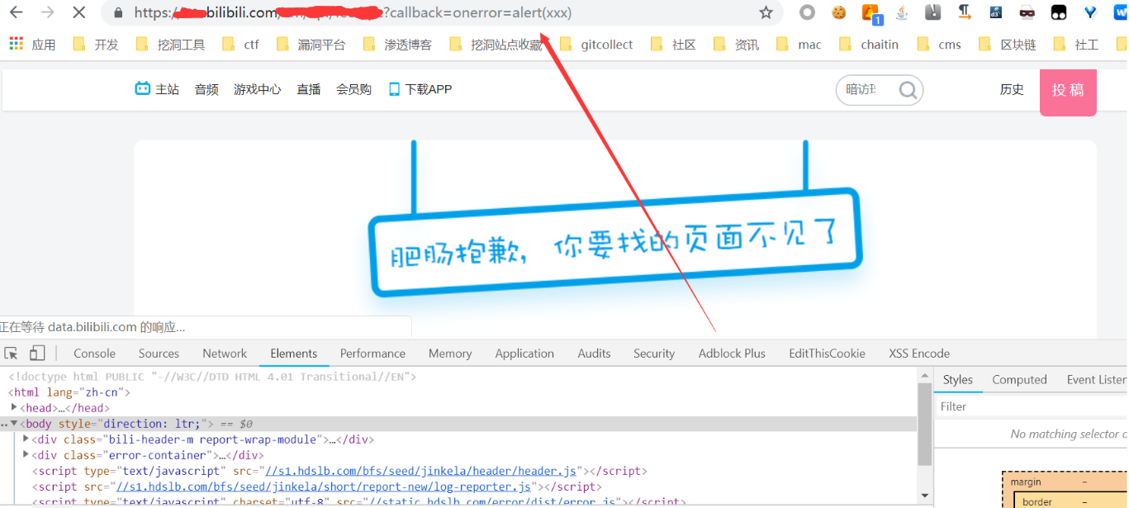
Task: Open the 漏洞平台 bookmark folder
Action: coord(311,45)
